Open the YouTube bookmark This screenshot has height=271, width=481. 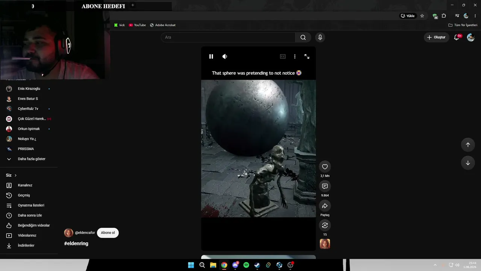click(x=137, y=25)
